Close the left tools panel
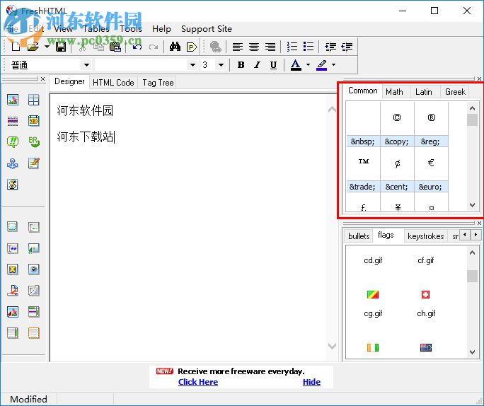The height and width of the screenshot is (406, 484). tap(42, 79)
